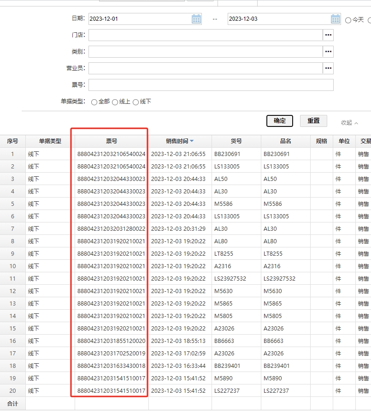The width and height of the screenshot is (371, 414).
Task: Click the 票号 column header
Action: point(112,141)
